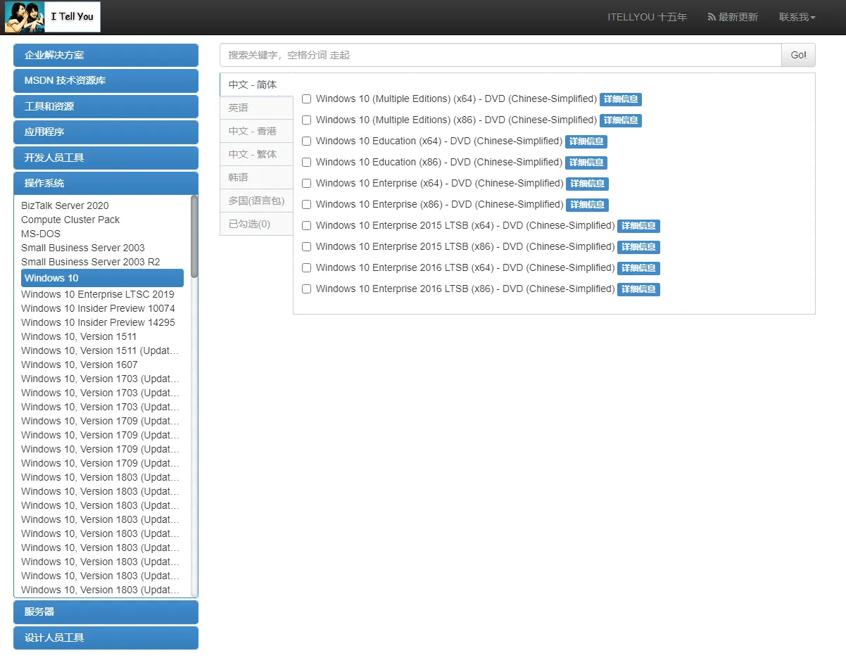Viewport: 846px width, 658px height.
Task: Open 详细信息 for Windows 10 Education x86
Action: tap(586, 163)
